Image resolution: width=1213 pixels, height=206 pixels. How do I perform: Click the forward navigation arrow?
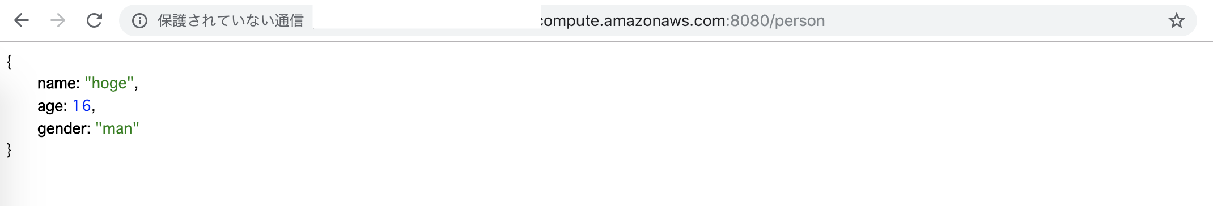click(x=58, y=21)
